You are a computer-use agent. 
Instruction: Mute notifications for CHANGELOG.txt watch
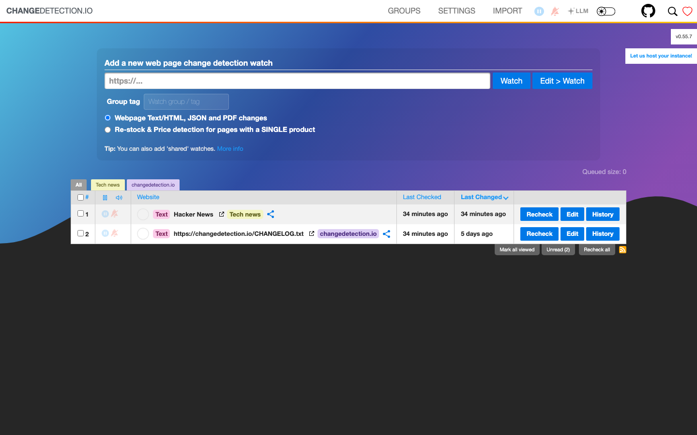pos(115,233)
